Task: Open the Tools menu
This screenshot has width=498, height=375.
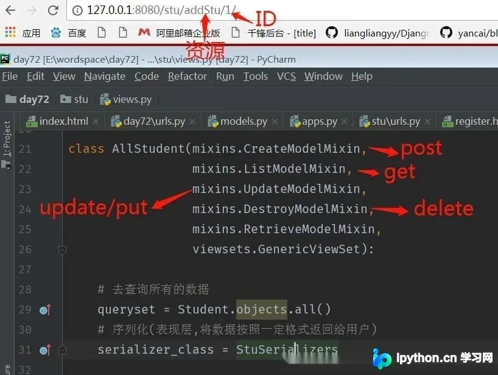Action: click(x=255, y=76)
